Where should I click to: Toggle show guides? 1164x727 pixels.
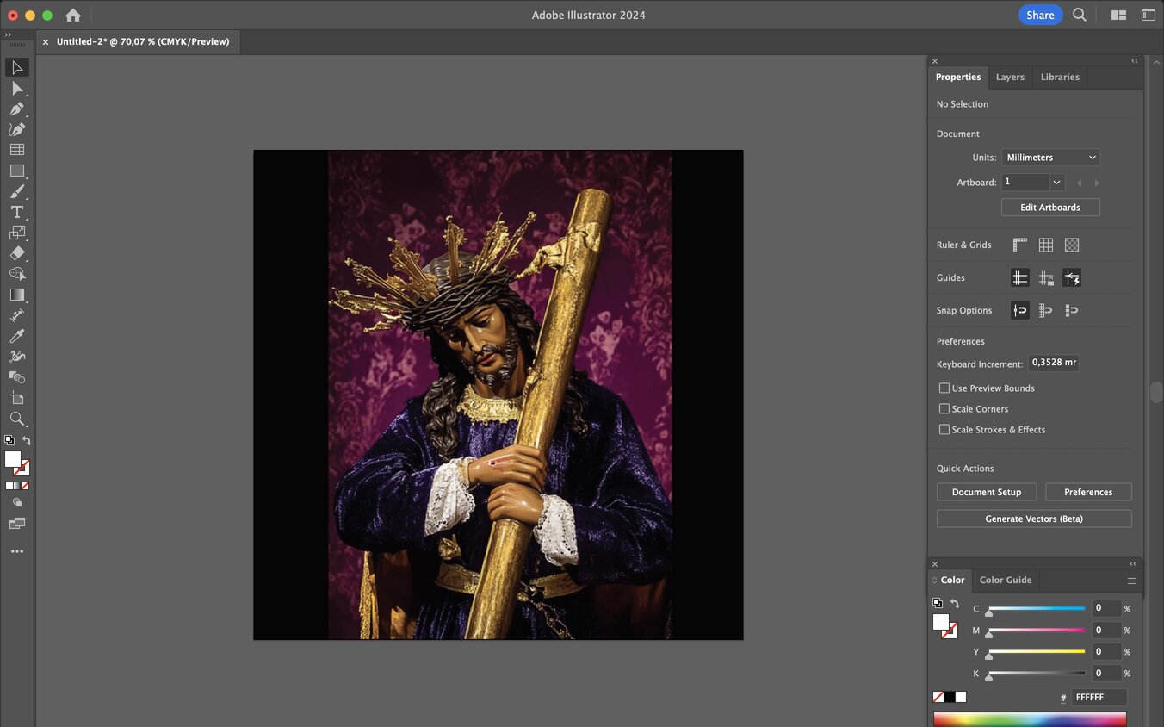pyautogui.click(x=1020, y=278)
